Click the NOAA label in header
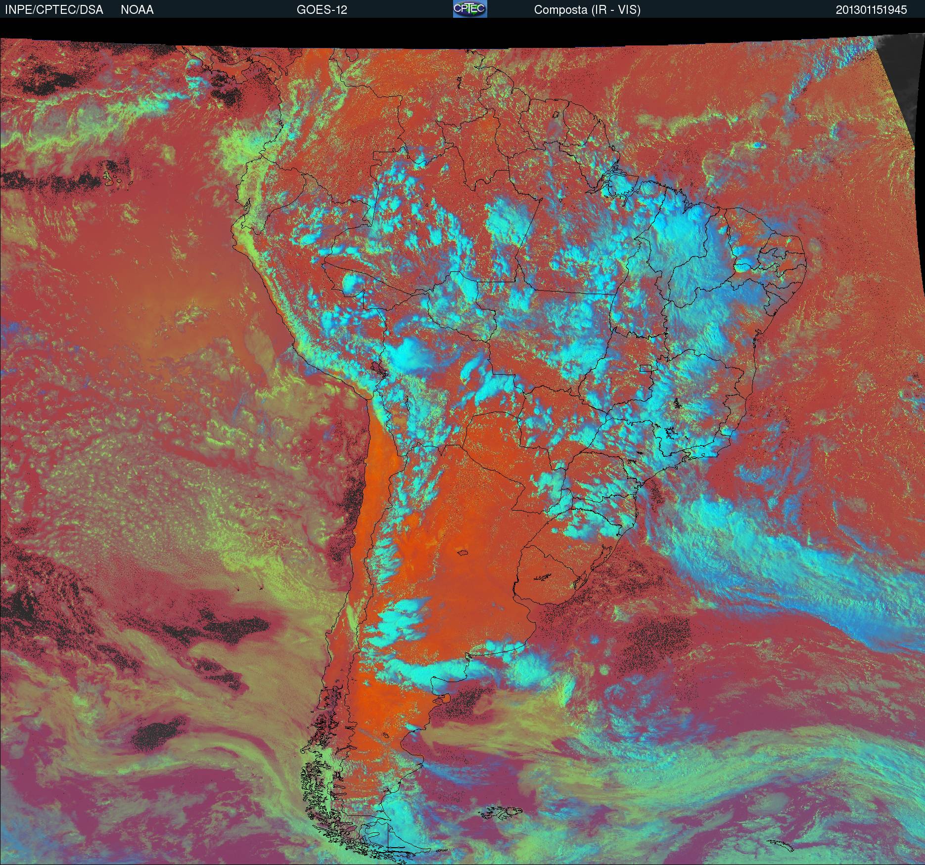This screenshot has height=865, width=925. point(137,10)
